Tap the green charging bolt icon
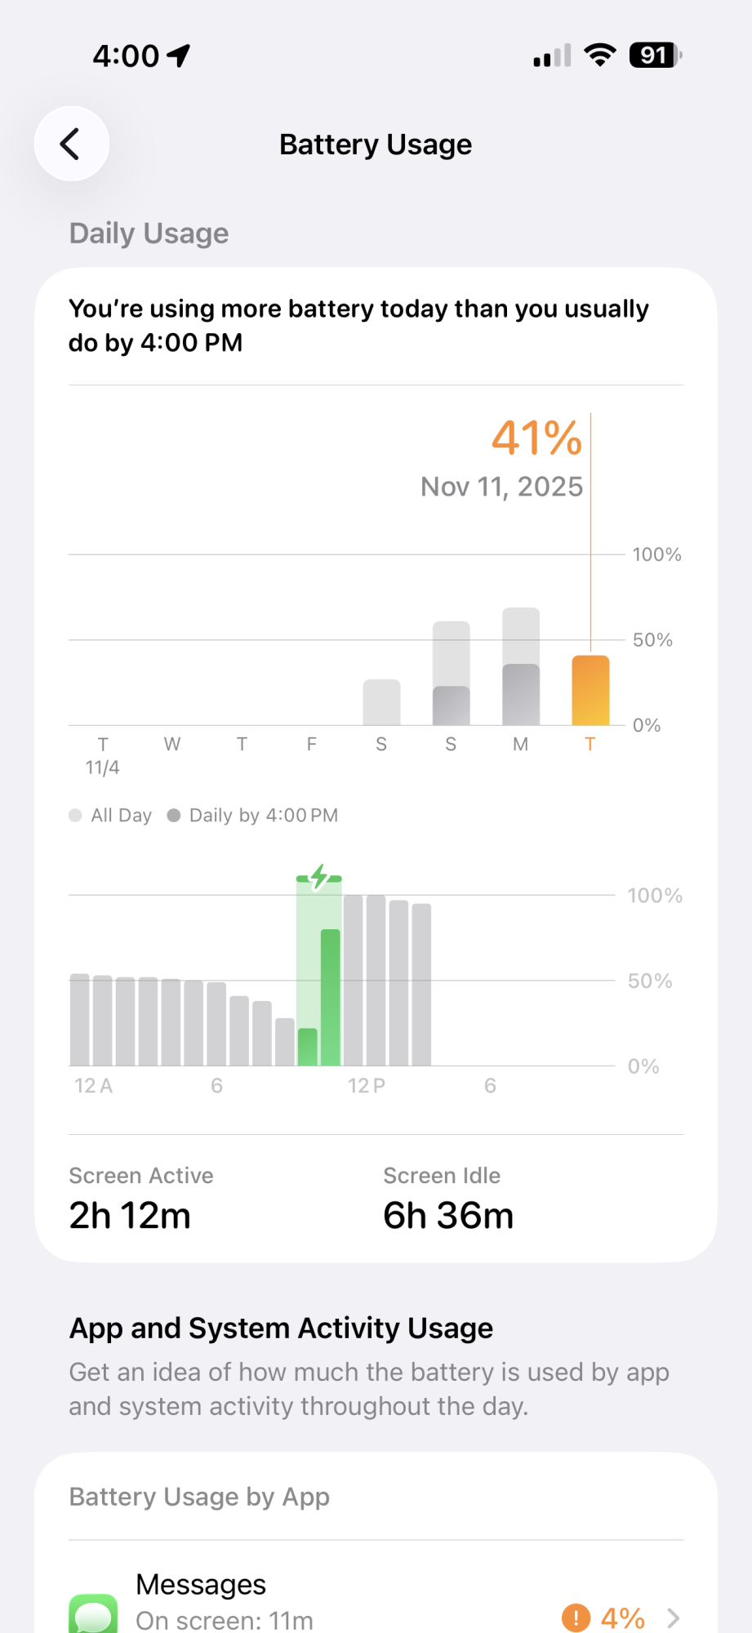 click(319, 878)
